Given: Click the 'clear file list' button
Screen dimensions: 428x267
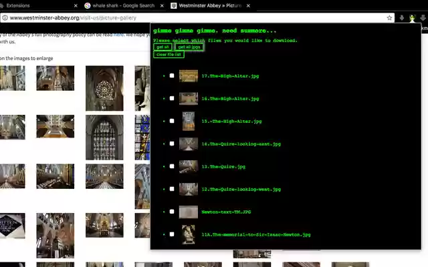Looking at the screenshot, I should [169, 55].
